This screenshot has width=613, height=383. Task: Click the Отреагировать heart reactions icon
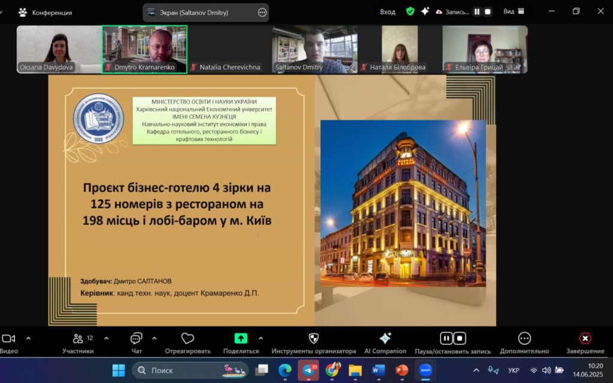(187, 339)
